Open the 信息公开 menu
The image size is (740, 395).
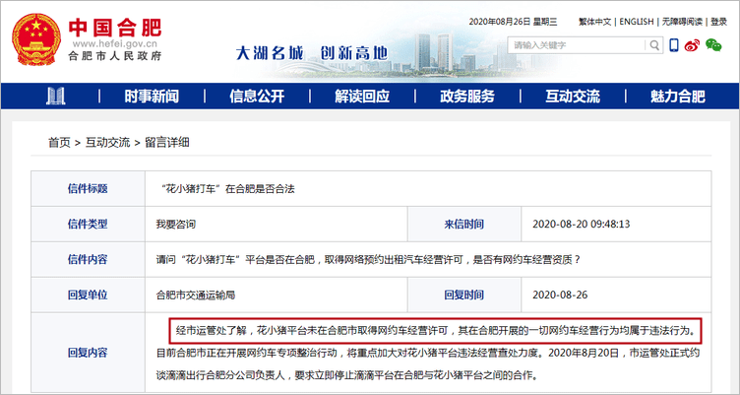click(x=257, y=96)
